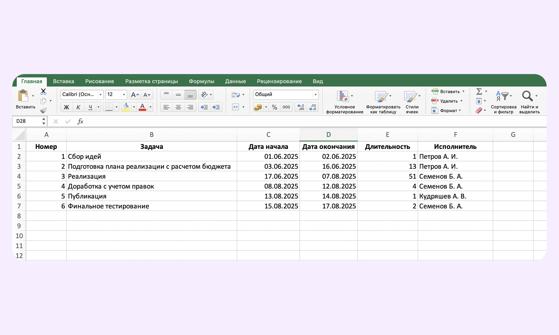Click the text orientation icon
This screenshot has height=335, width=559.
pyautogui.click(x=204, y=95)
